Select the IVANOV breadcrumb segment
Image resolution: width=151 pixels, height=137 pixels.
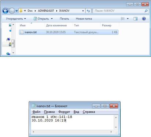point(64,11)
